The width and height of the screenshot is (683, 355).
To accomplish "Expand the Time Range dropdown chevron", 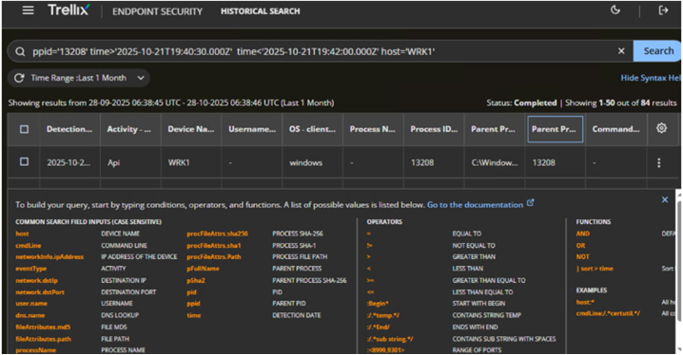I will [141, 78].
